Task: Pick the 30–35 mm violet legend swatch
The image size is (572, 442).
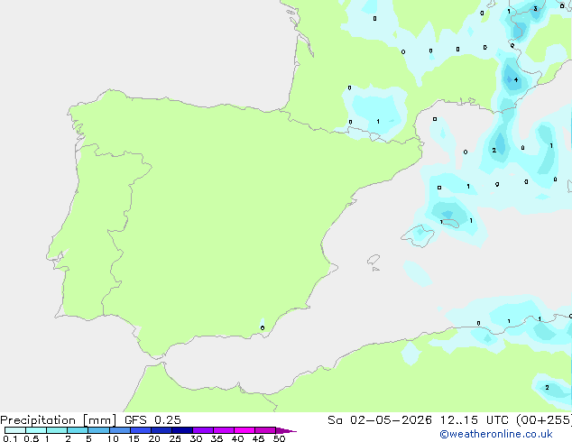Action: pos(202,430)
